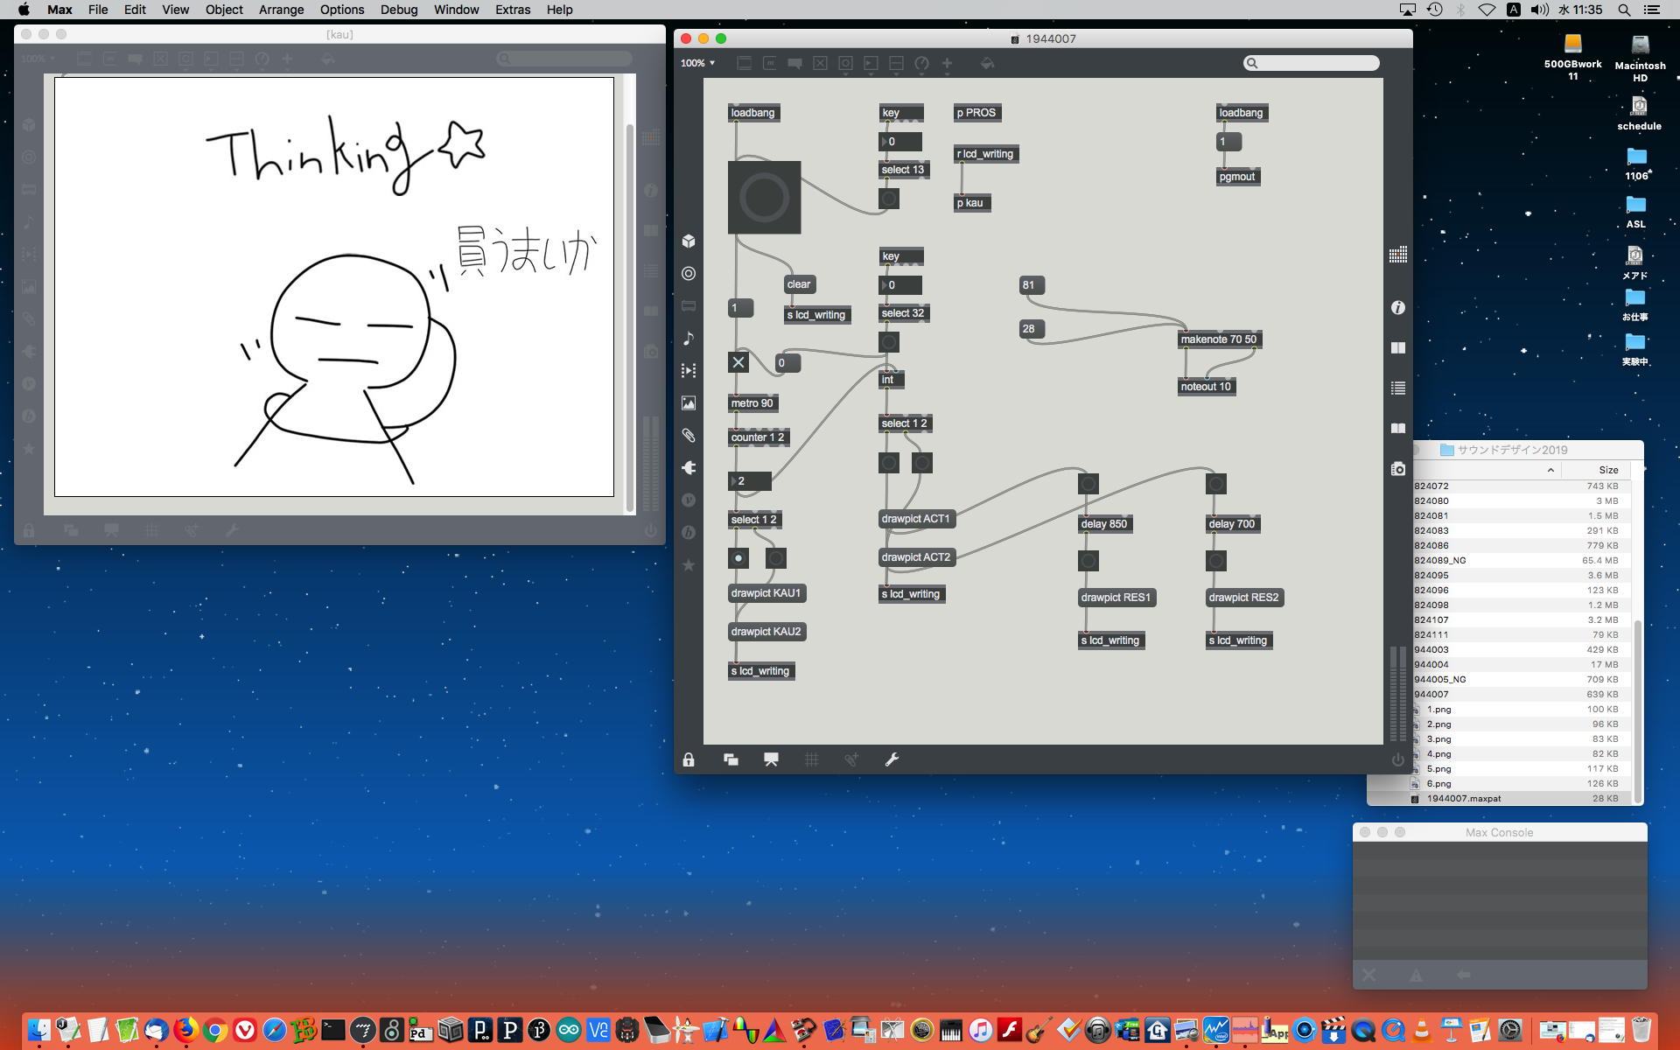The image size is (1680, 1050).
Task: Open the audio notes browser in left sidebar
Action: (x=689, y=338)
